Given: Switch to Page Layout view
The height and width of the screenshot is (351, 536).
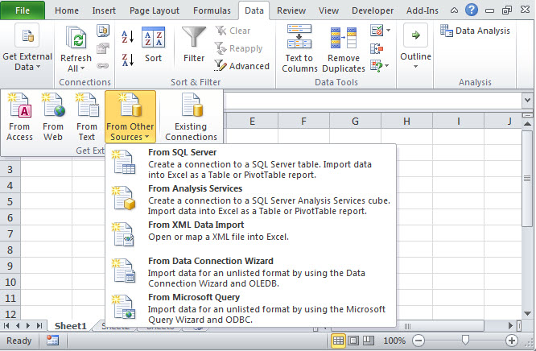Looking at the screenshot, I should point(353,341).
